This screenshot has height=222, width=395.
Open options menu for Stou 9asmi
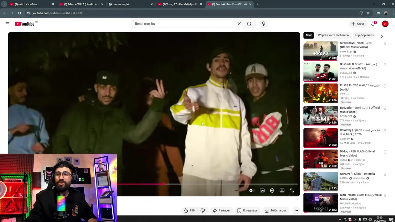point(385,195)
